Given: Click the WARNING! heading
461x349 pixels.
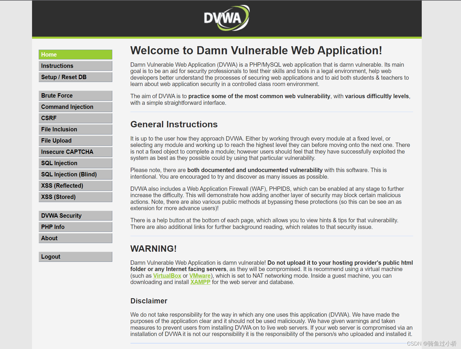Looking at the screenshot, I should click(154, 249).
